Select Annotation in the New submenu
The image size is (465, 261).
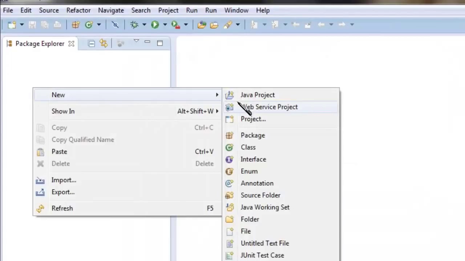pyautogui.click(x=281, y=183)
